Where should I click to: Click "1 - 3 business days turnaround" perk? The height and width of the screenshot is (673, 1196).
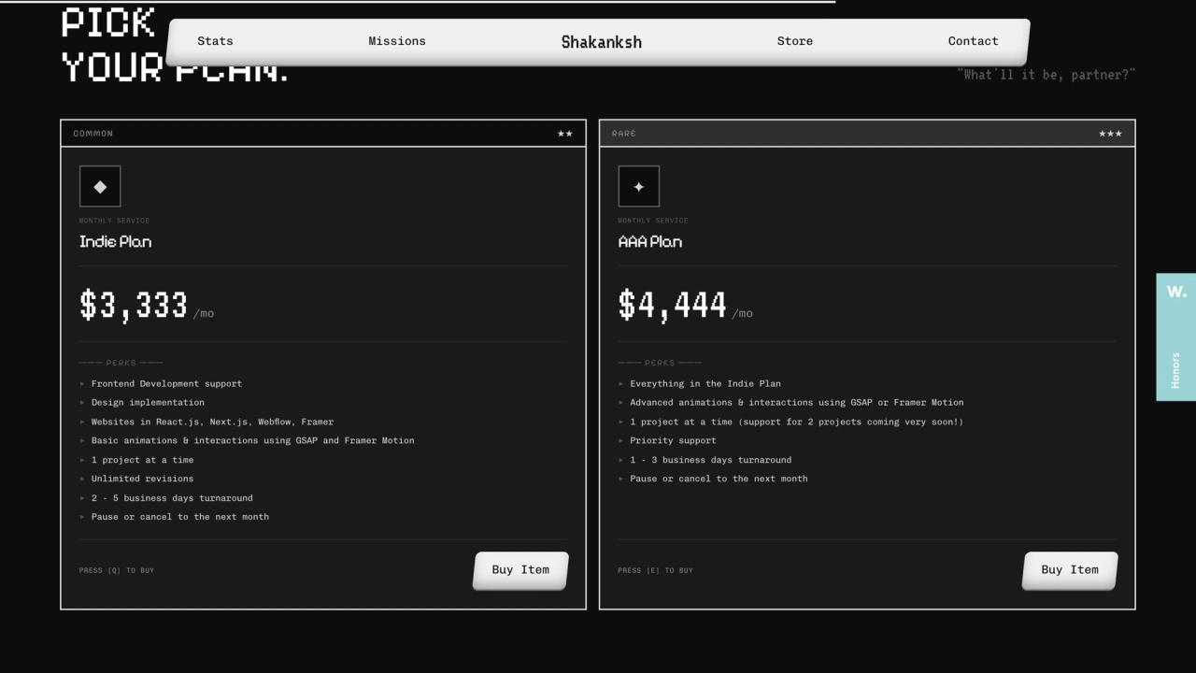tap(711, 460)
